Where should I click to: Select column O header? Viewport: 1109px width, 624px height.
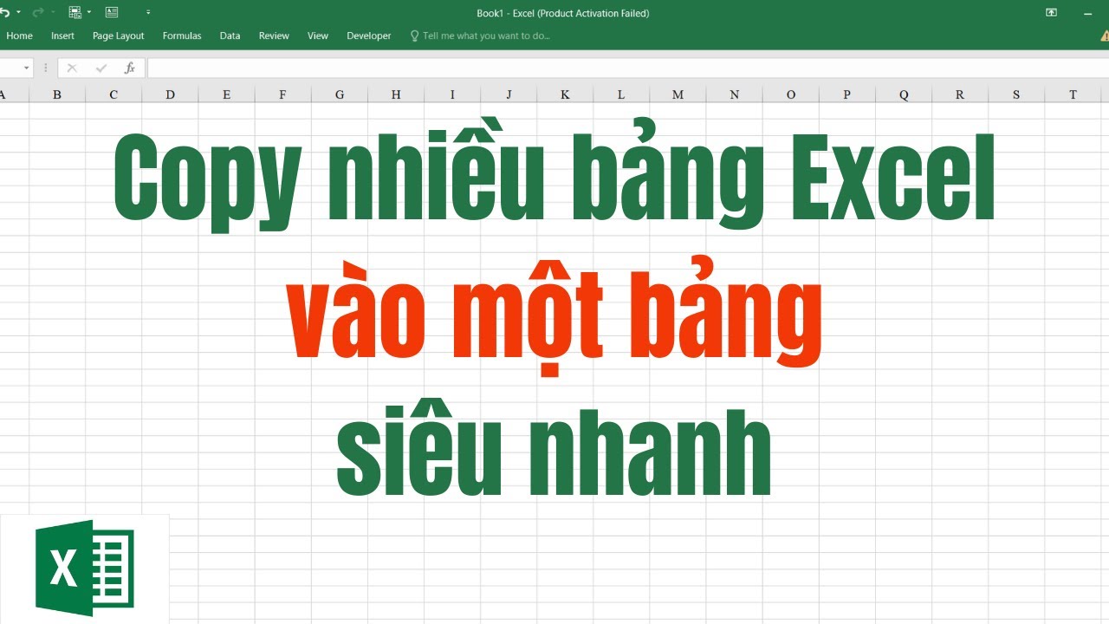pos(791,94)
